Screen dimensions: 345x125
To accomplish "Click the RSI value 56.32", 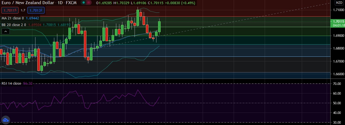I will pos(28,83).
